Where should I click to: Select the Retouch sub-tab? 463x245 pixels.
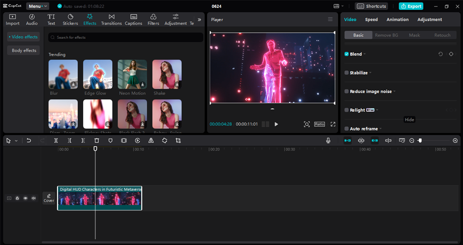442,35
